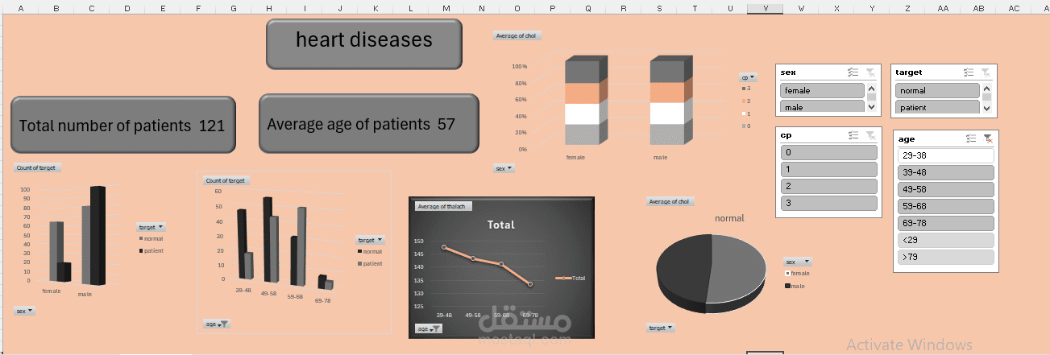Toggle multi-select in the cp slicer

853,135
